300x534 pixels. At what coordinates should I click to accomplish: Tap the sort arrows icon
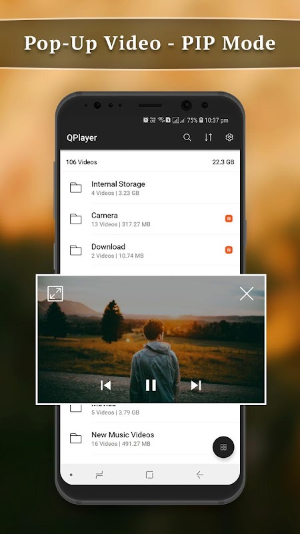coord(208,138)
